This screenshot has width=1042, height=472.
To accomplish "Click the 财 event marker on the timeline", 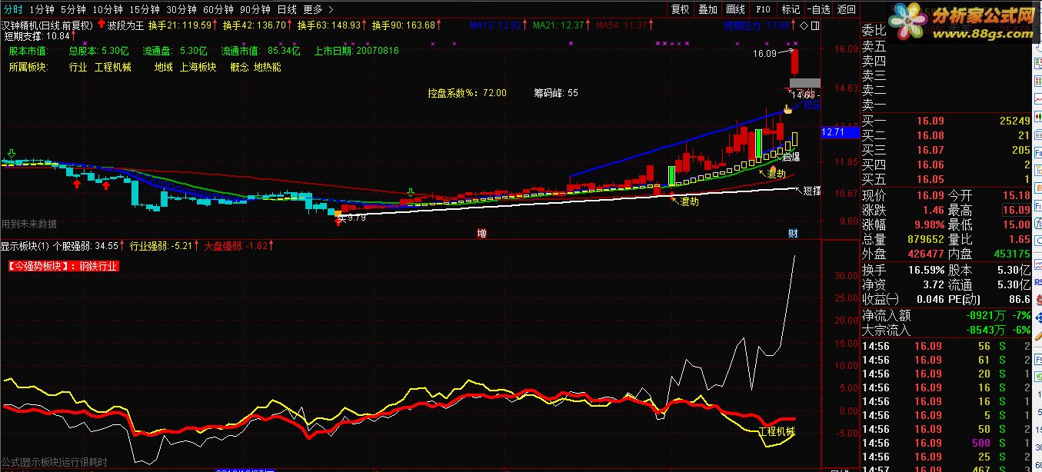I will click(x=792, y=233).
